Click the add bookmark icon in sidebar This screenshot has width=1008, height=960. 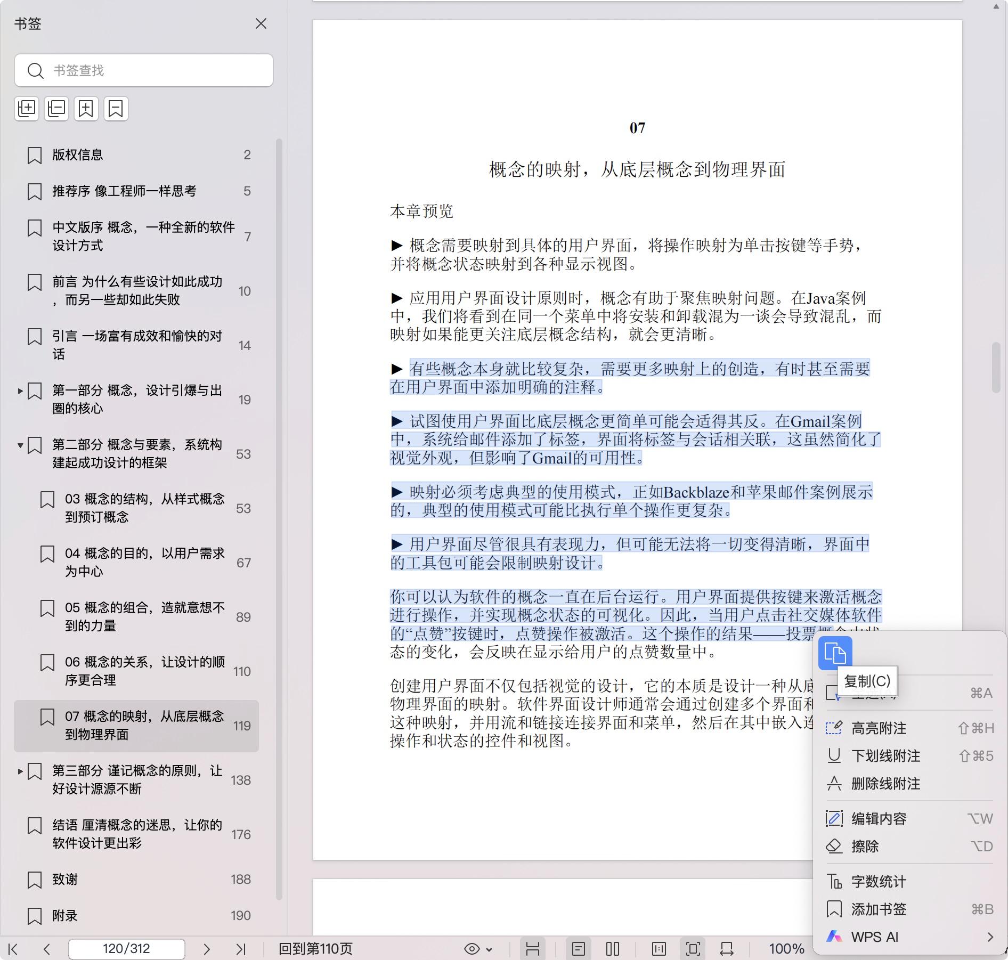86,109
